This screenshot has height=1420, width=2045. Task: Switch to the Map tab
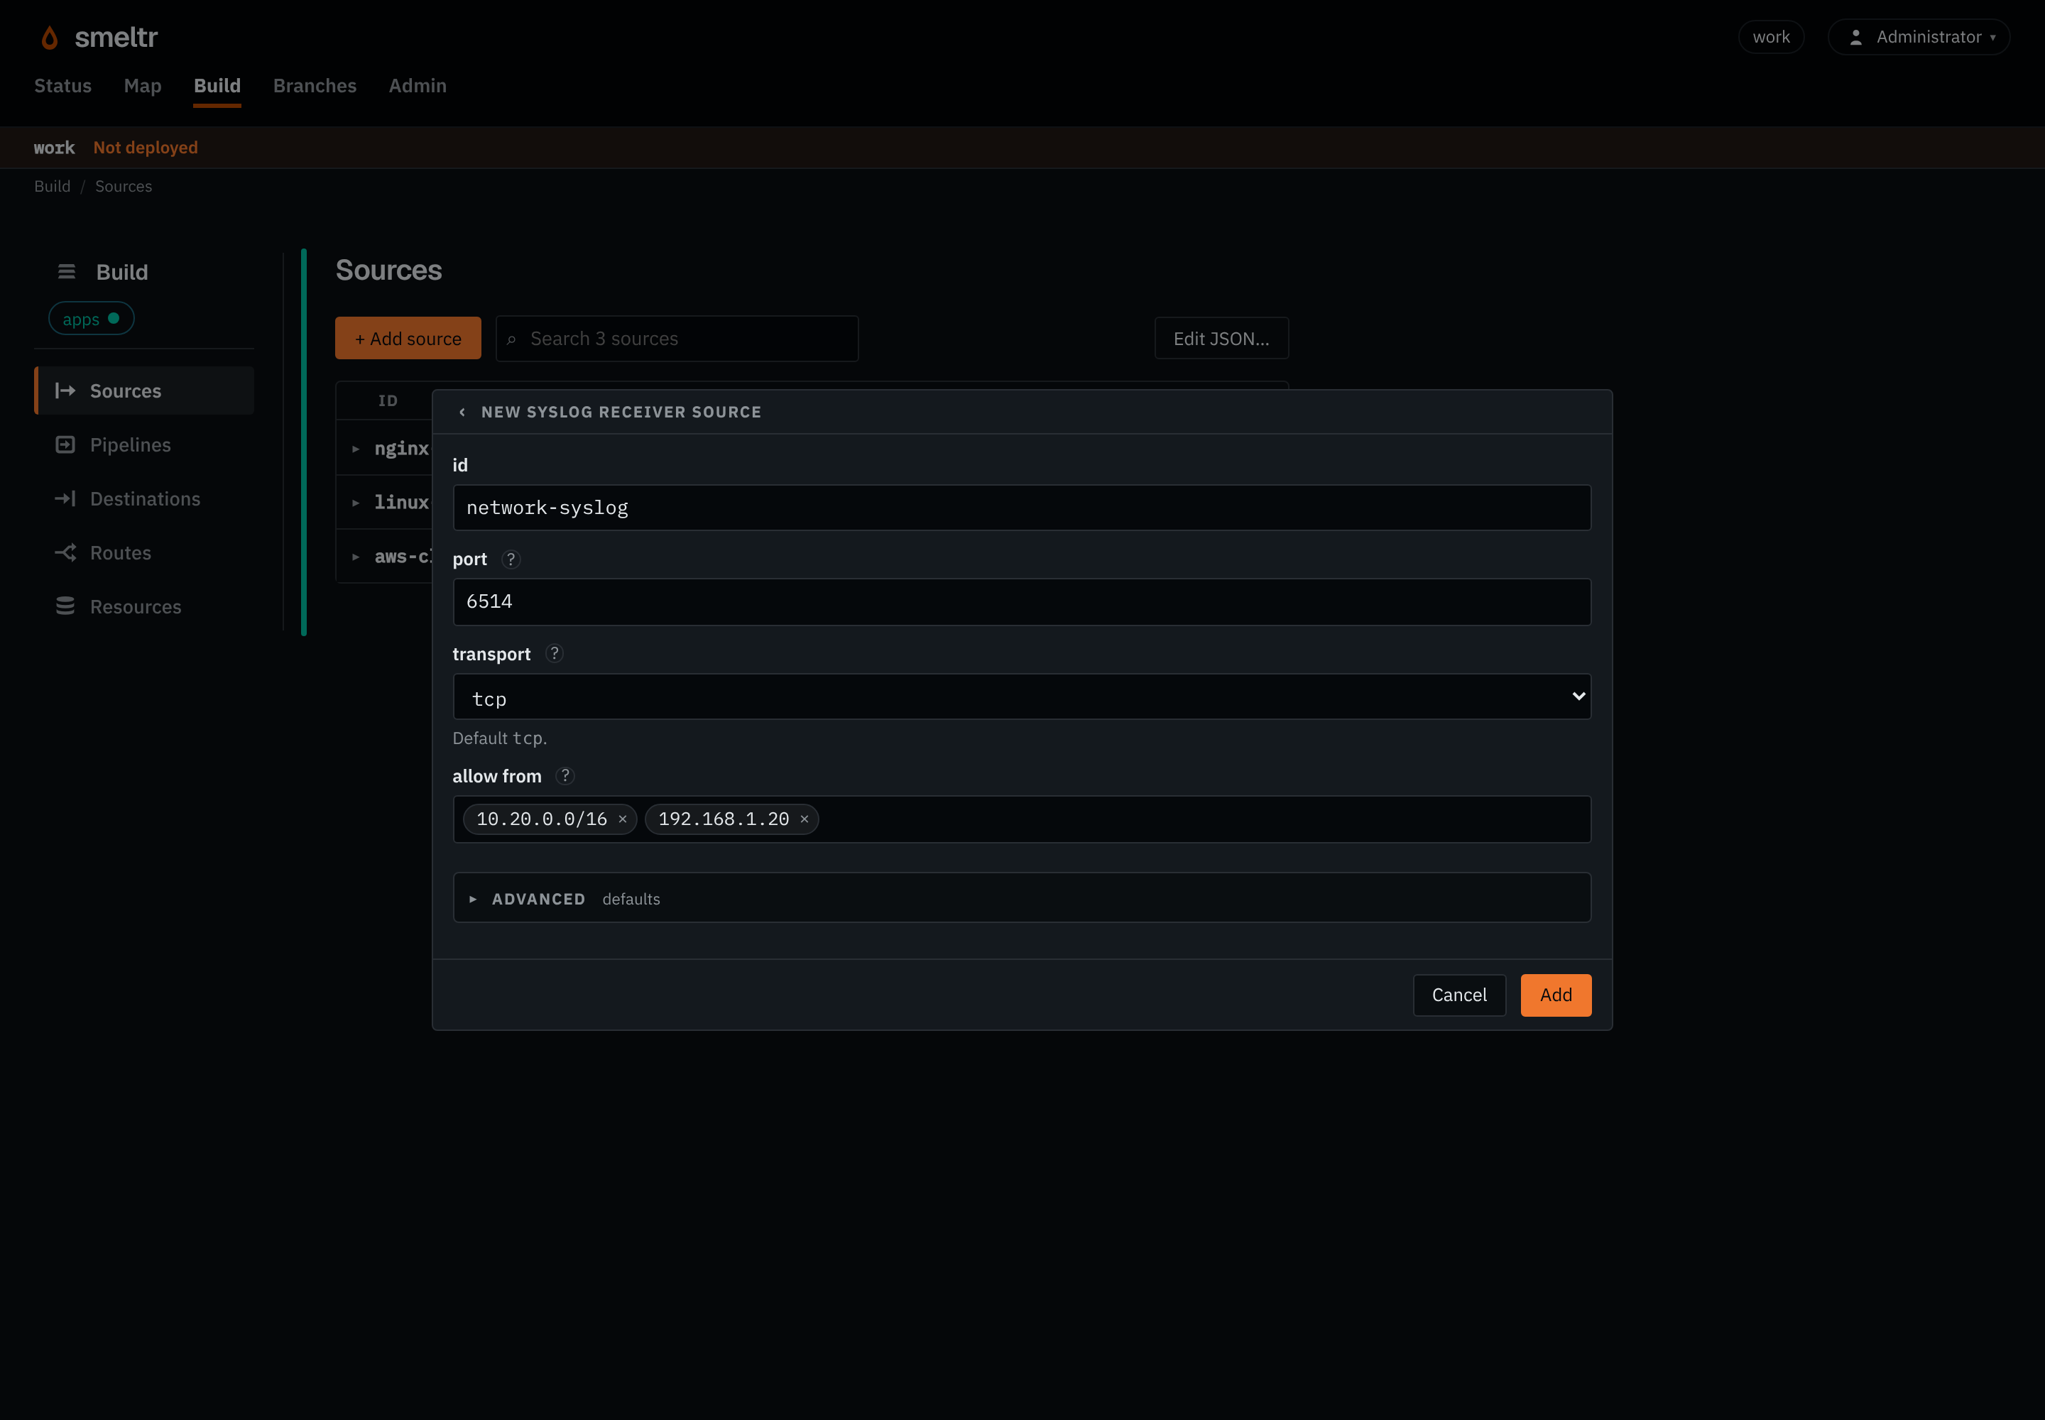coord(143,85)
